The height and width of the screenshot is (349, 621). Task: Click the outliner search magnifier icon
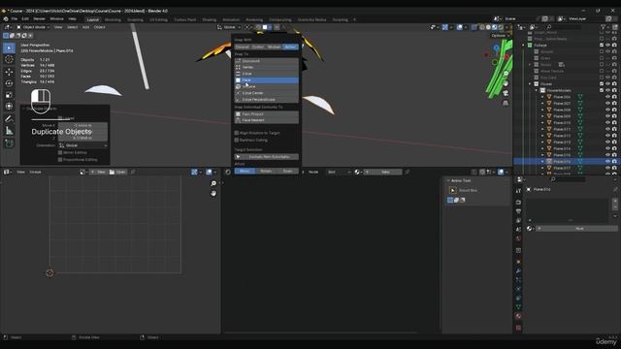click(549, 27)
